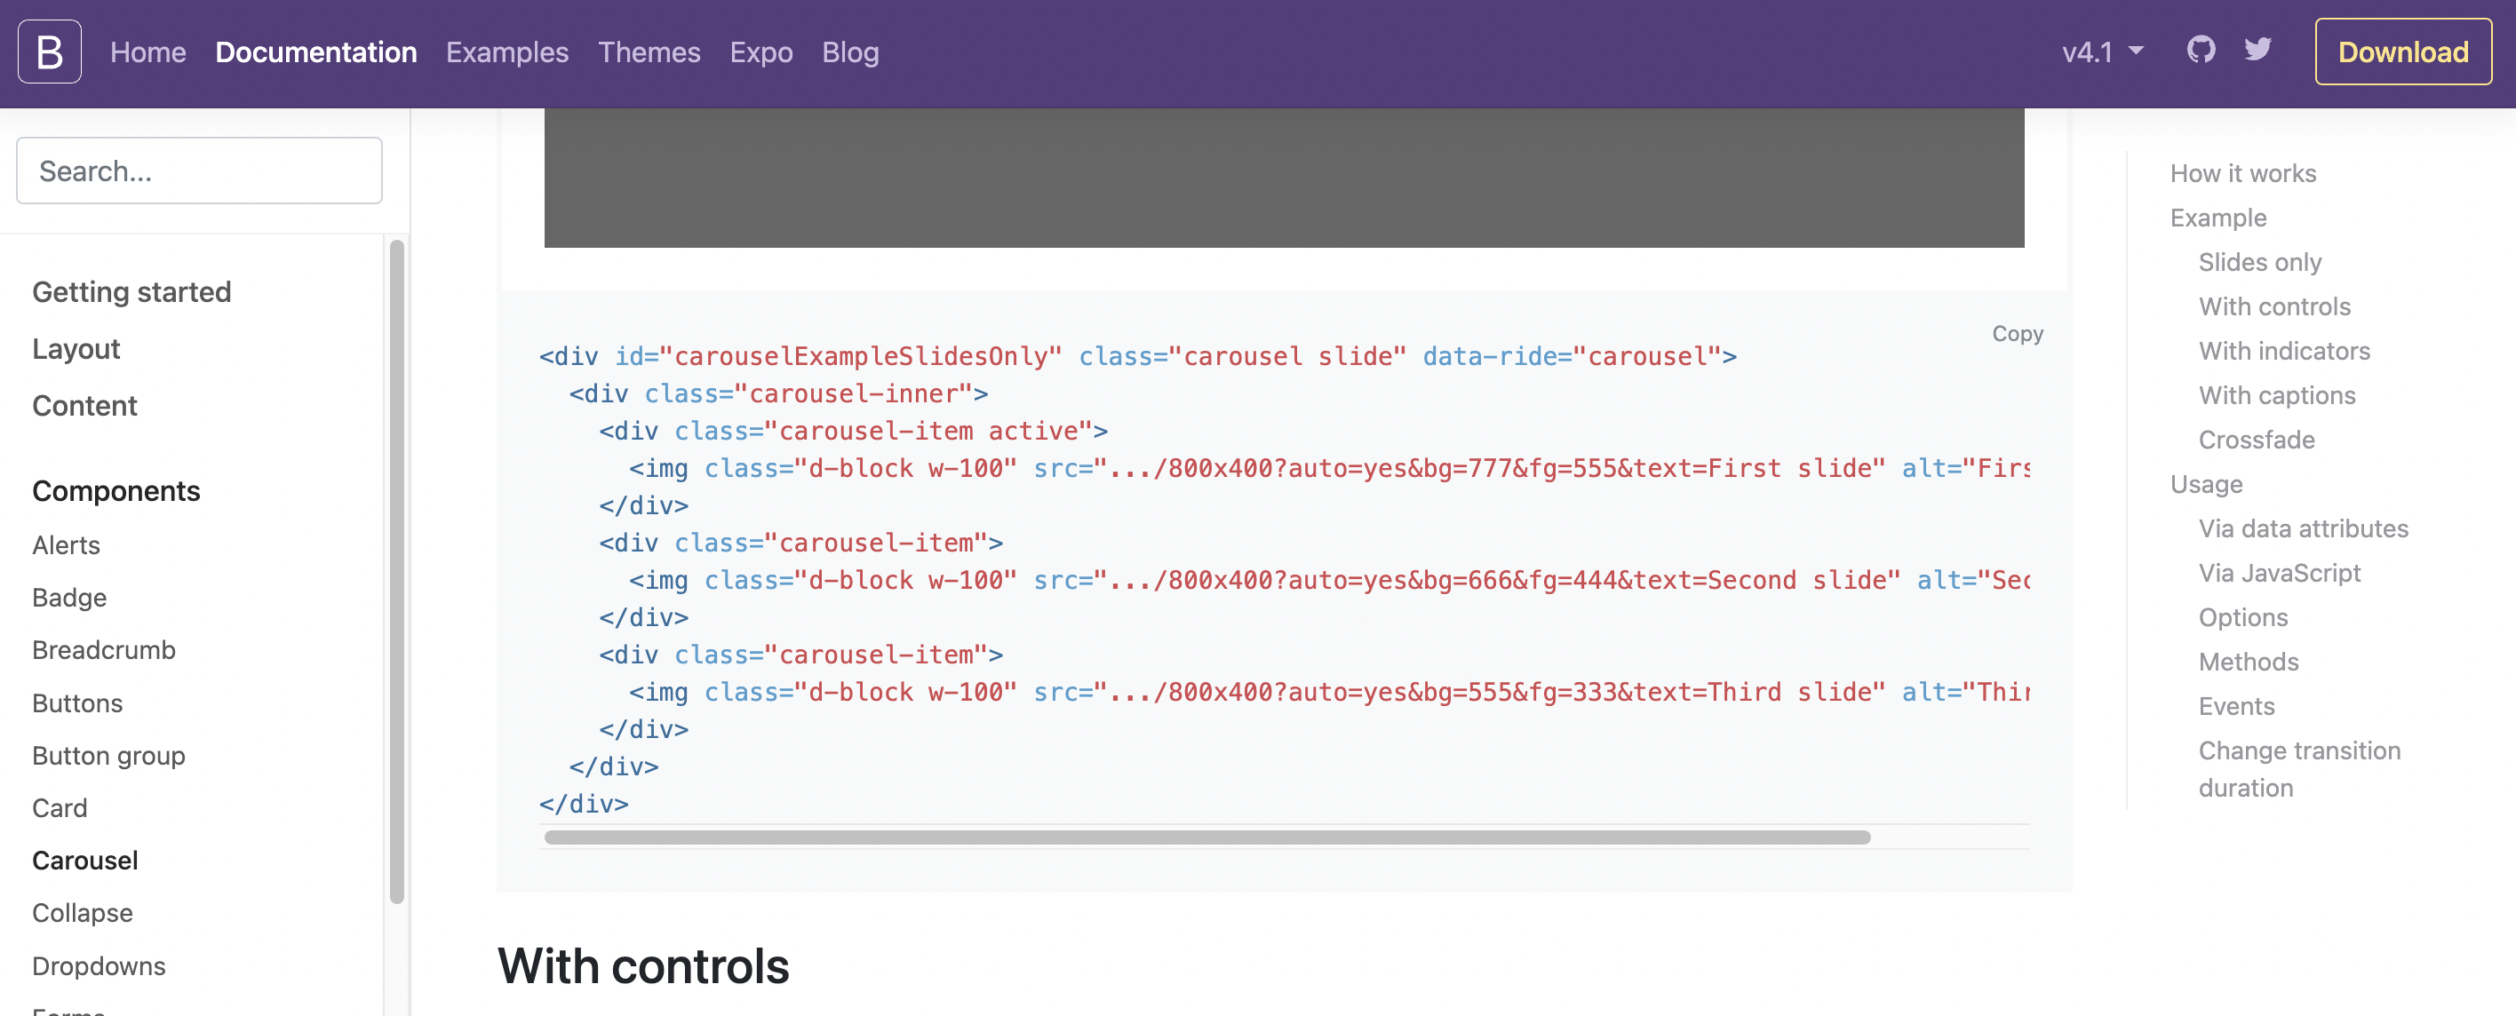This screenshot has height=1016, width=2516.
Task: Click the Second slide img code line
Action: (x=1328, y=580)
